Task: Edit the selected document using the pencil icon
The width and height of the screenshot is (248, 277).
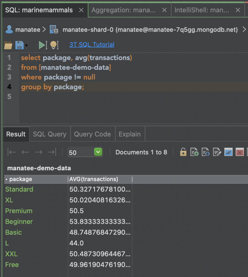Action: (x=217, y=152)
